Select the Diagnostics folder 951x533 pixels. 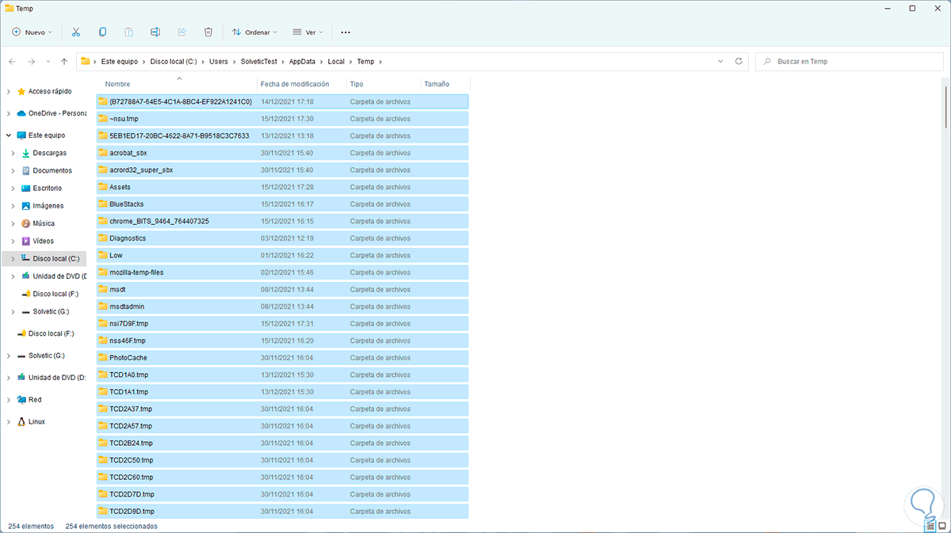pos(282,238)
